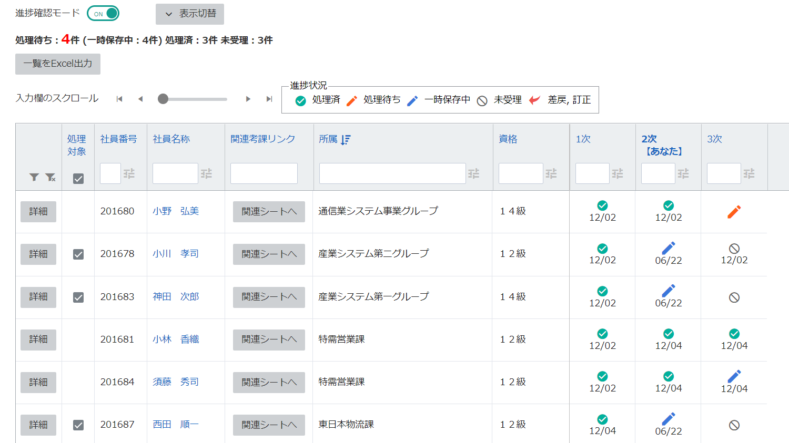Uncheck 処理対象 checkbox for employee 201687

78,425
